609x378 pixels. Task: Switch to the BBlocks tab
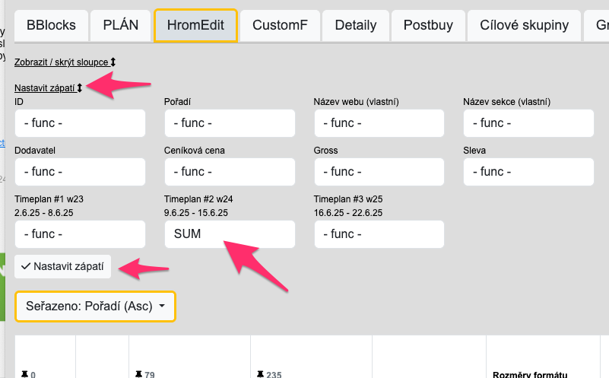51,25
